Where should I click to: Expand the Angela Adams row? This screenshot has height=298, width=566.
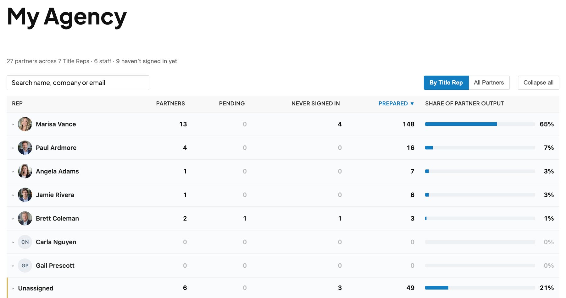click(x=13, y=172)
